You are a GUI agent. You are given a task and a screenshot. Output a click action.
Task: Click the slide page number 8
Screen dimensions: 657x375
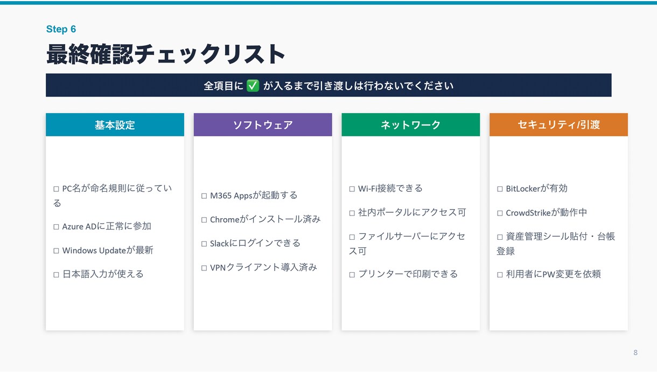tap(635, 352)
